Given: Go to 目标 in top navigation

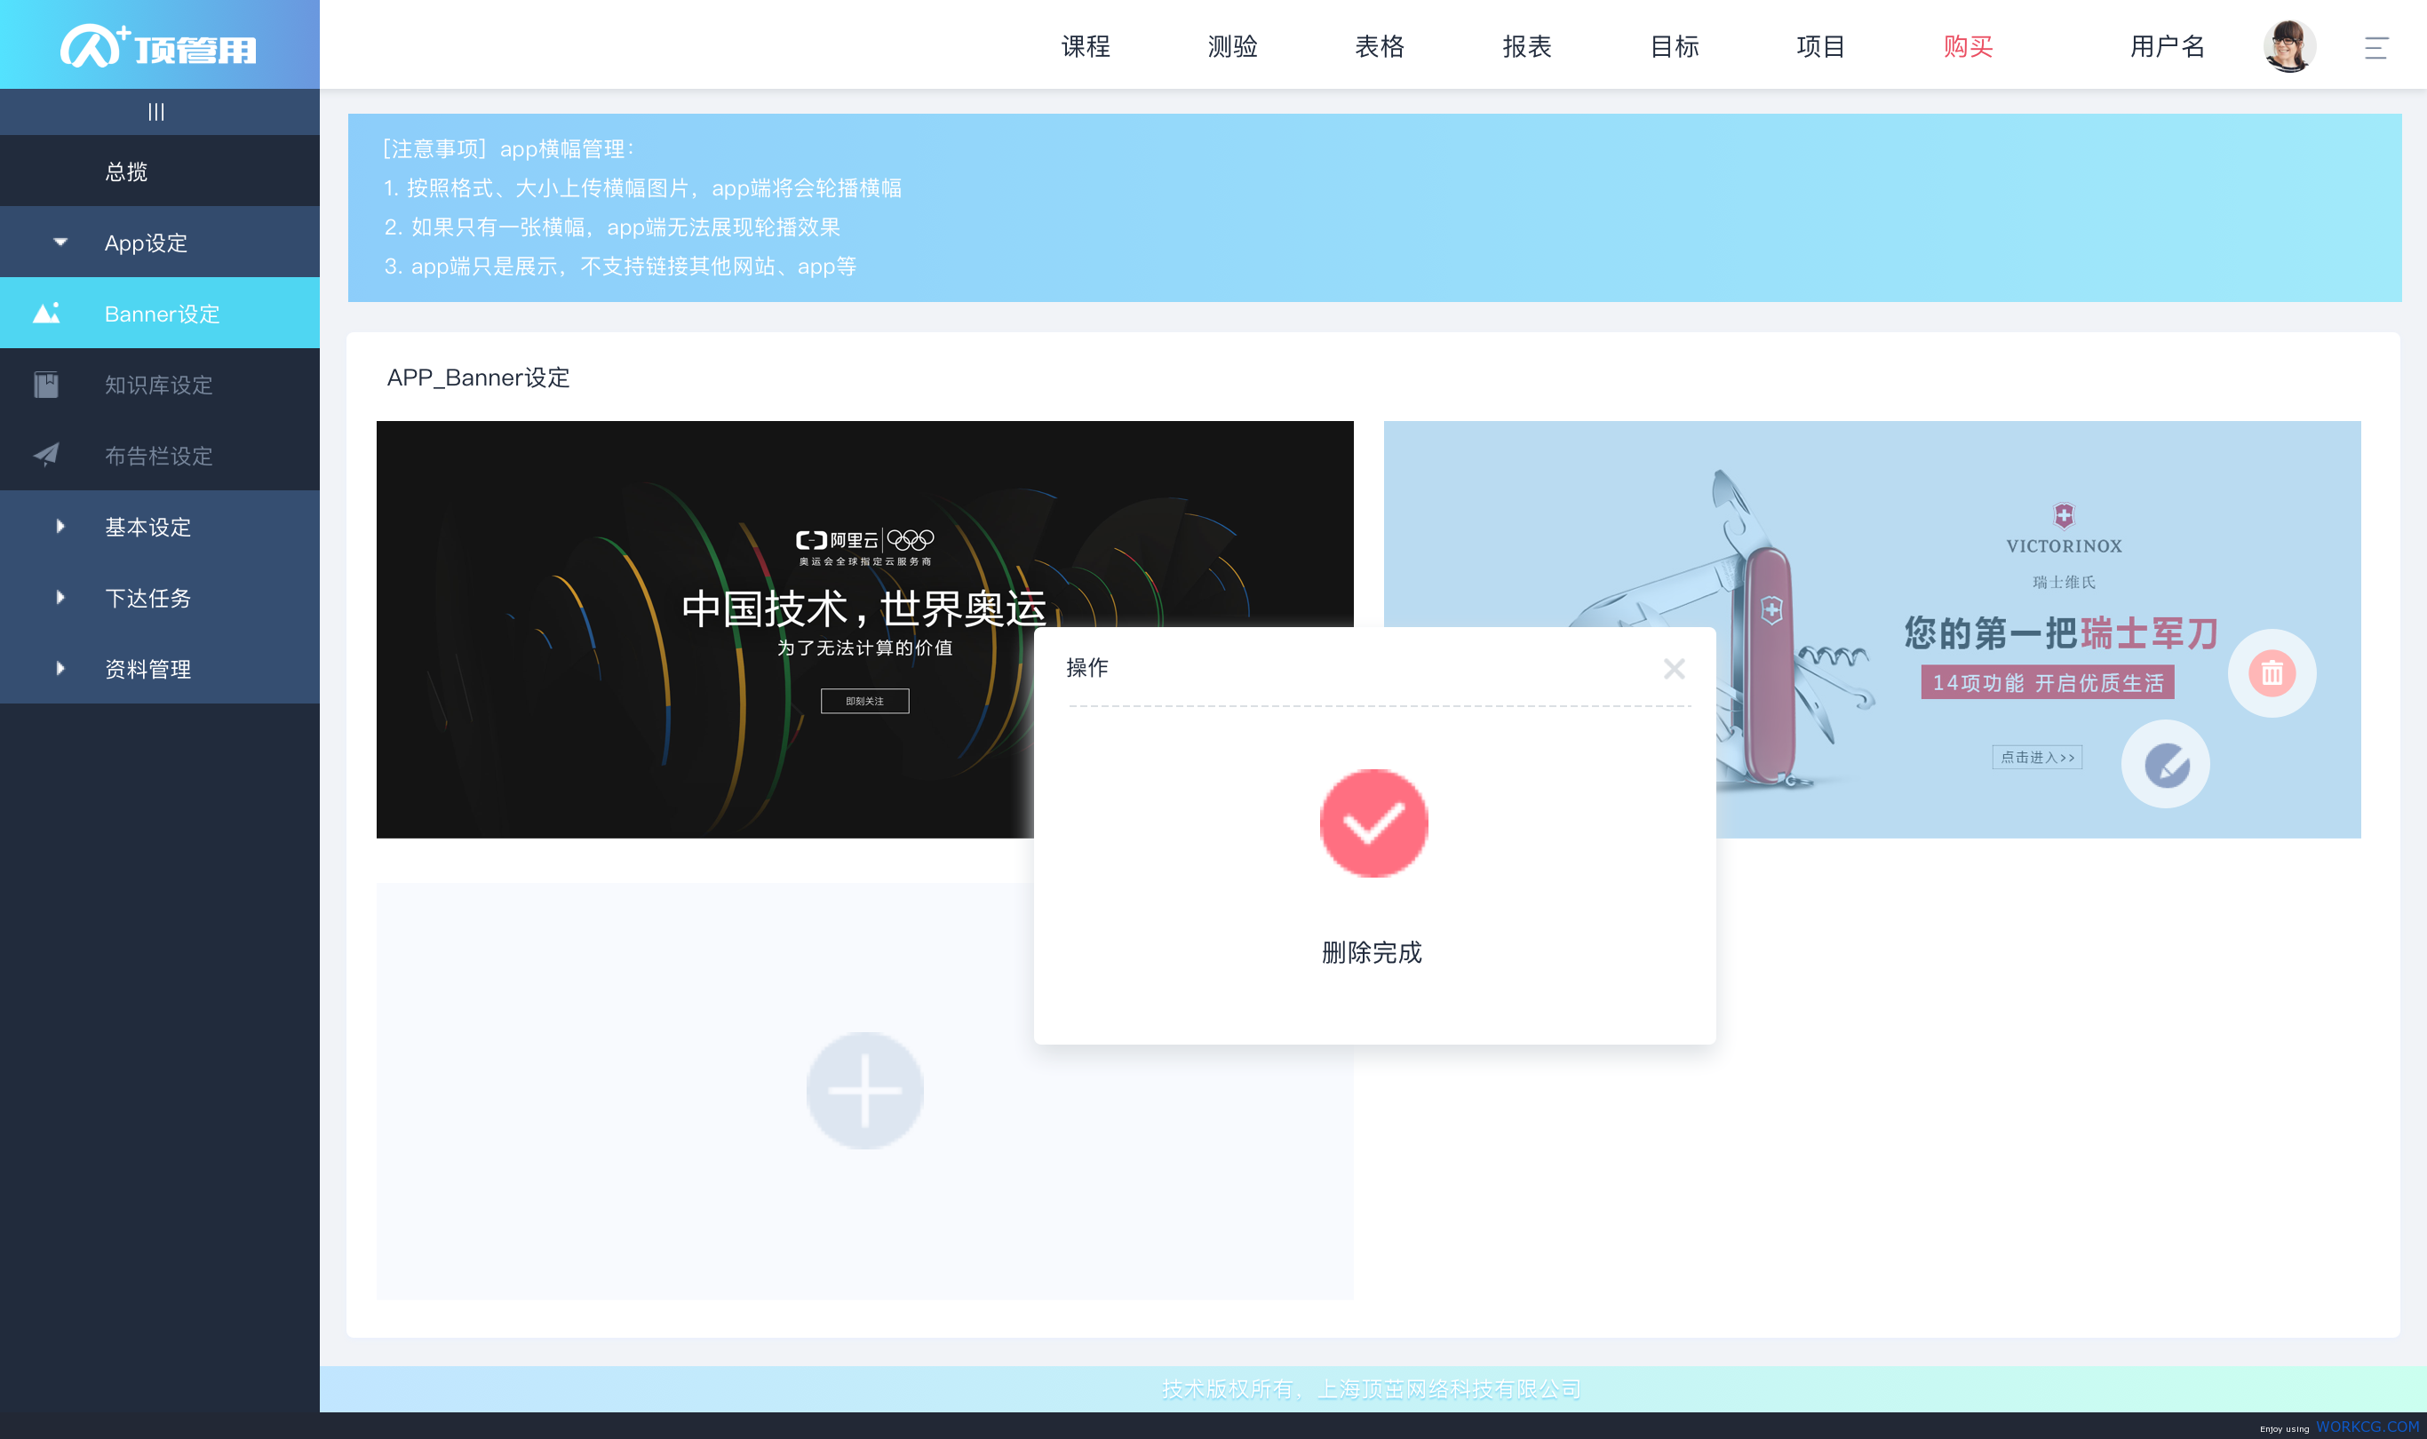Looking at the screenshot, I should [1675, 46].
